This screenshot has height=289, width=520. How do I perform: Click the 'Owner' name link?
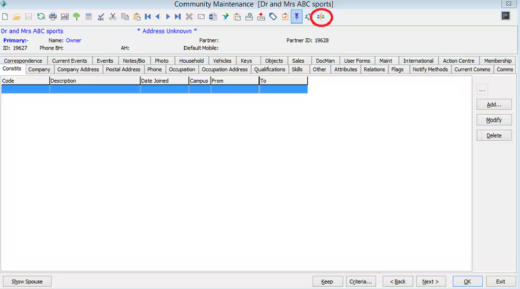tap(73, 40)
